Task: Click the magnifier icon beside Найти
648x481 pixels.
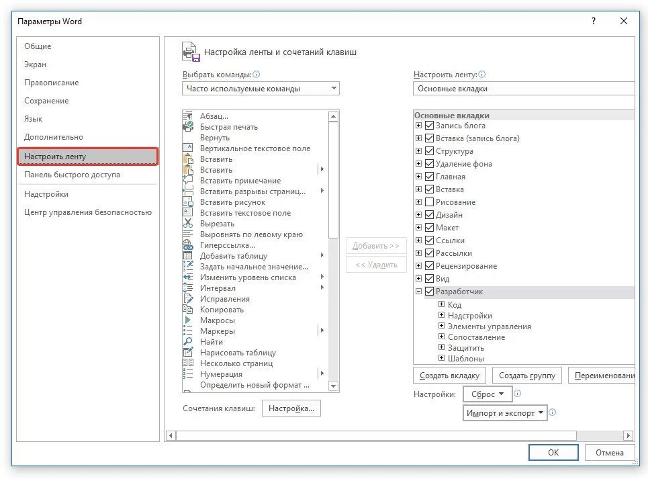Action: pyautogui.click(x=187, y=342)
